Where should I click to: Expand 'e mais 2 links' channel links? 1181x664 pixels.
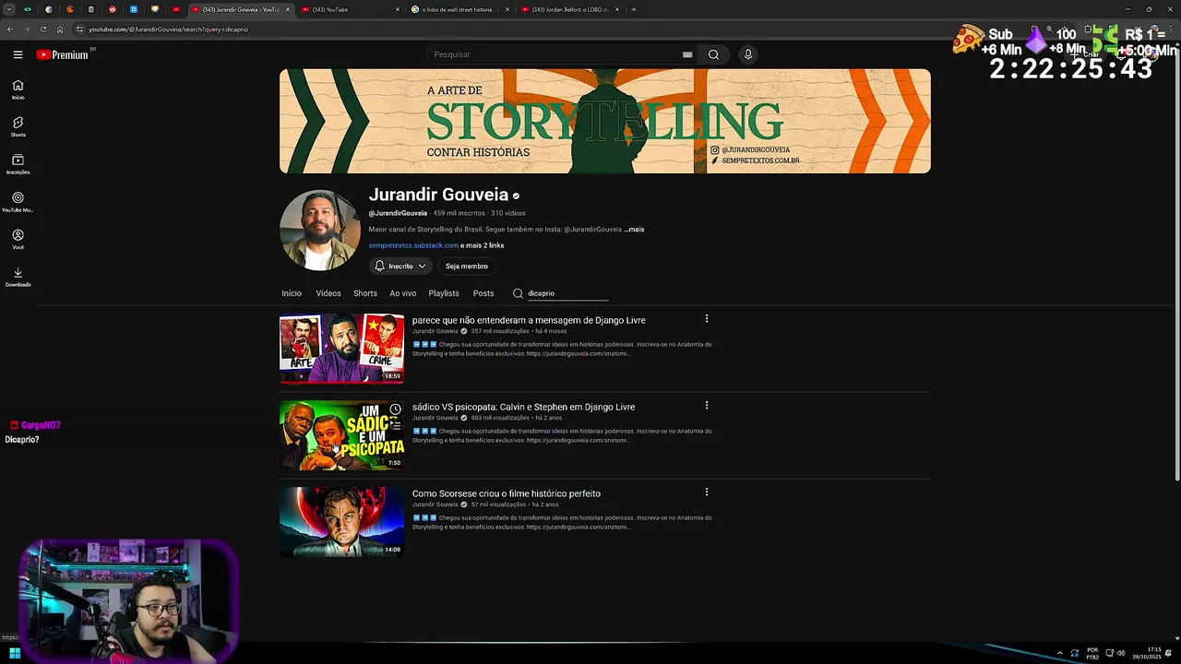482,245
